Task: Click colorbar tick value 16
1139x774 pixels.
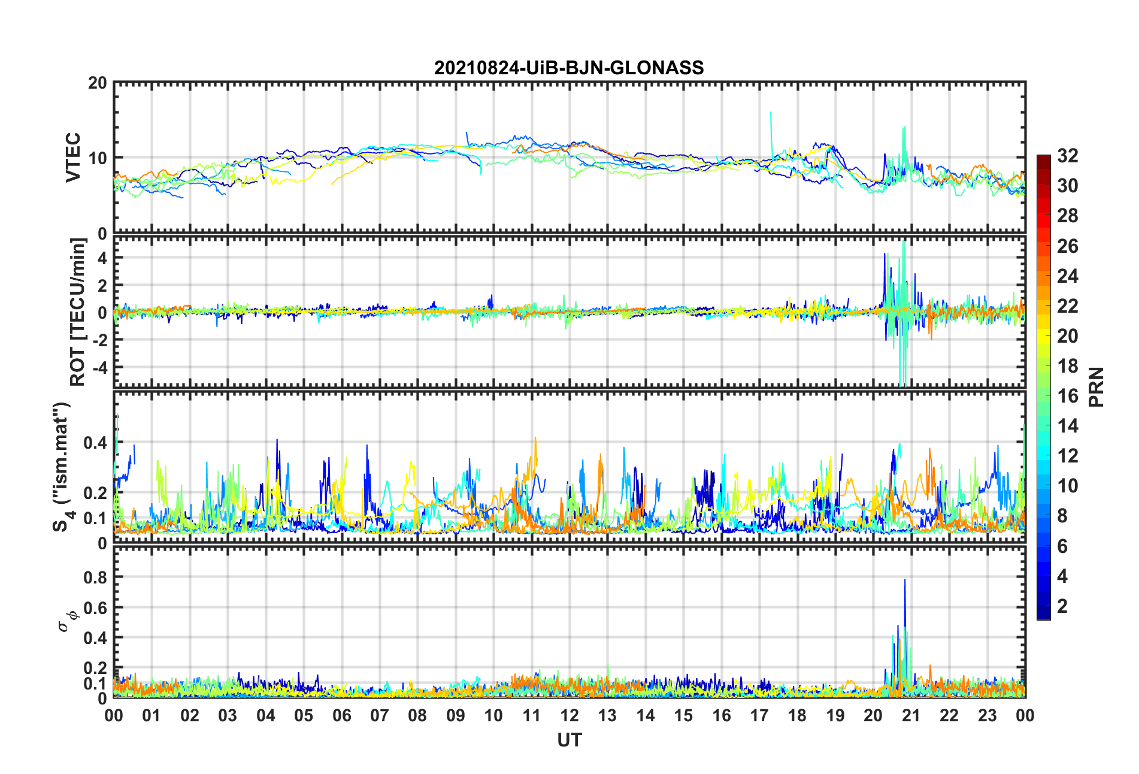Action: pos(1067,396)
